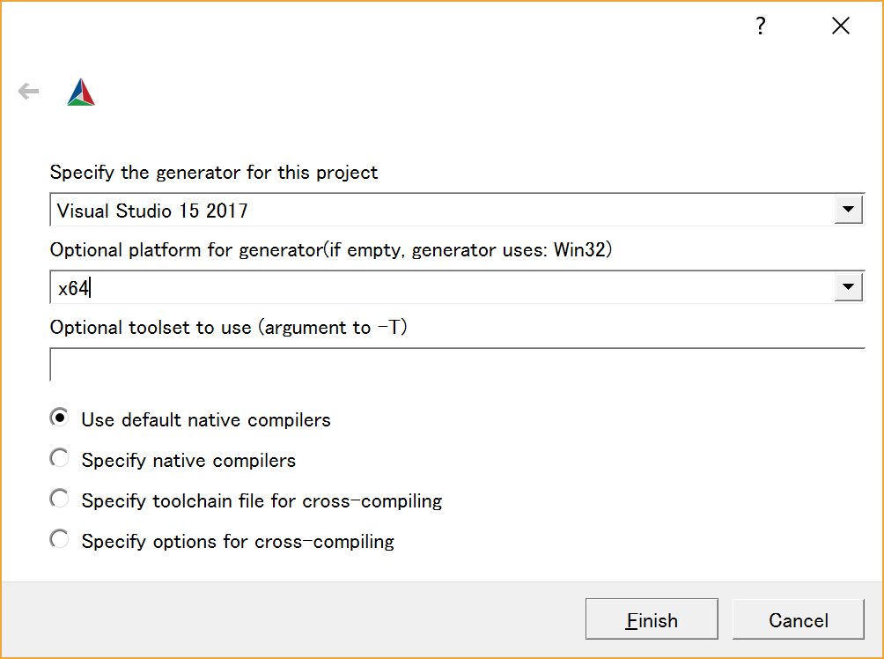Click the Specify the generator for this project label
Viewport: 884px width, 659px height.
click(214, 172)
